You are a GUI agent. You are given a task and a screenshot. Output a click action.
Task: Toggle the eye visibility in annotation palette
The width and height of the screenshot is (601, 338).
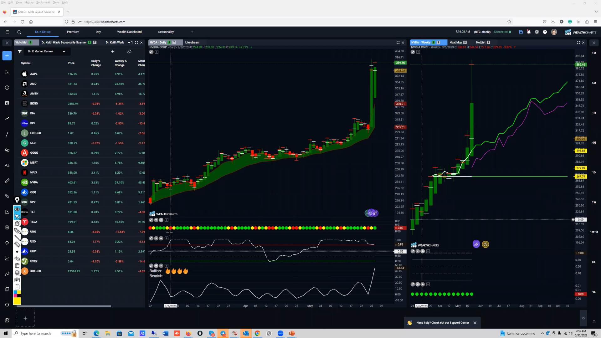coord(17,209)
